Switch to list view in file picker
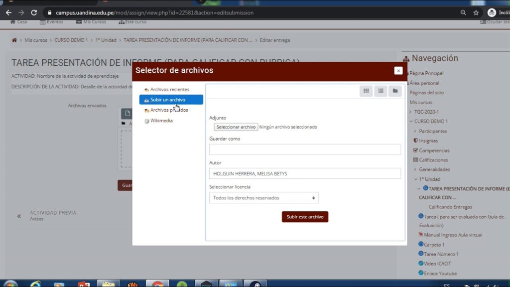 coord(381,91)
